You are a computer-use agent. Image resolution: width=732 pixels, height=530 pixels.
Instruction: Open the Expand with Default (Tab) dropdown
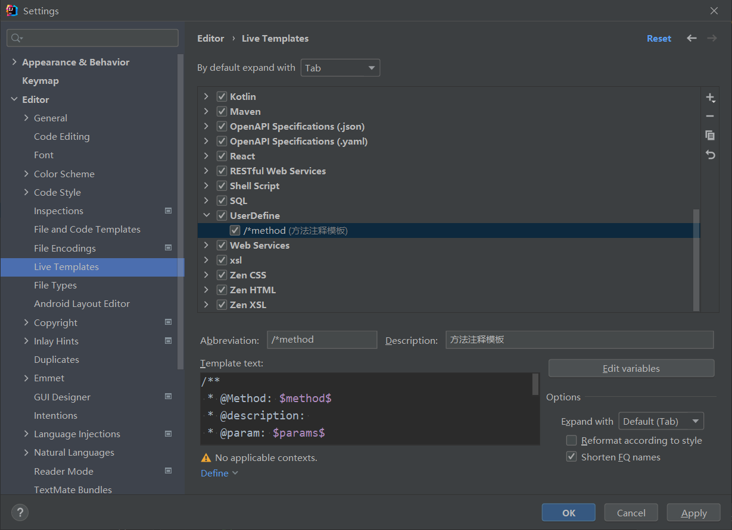click(x=661, y=421)
